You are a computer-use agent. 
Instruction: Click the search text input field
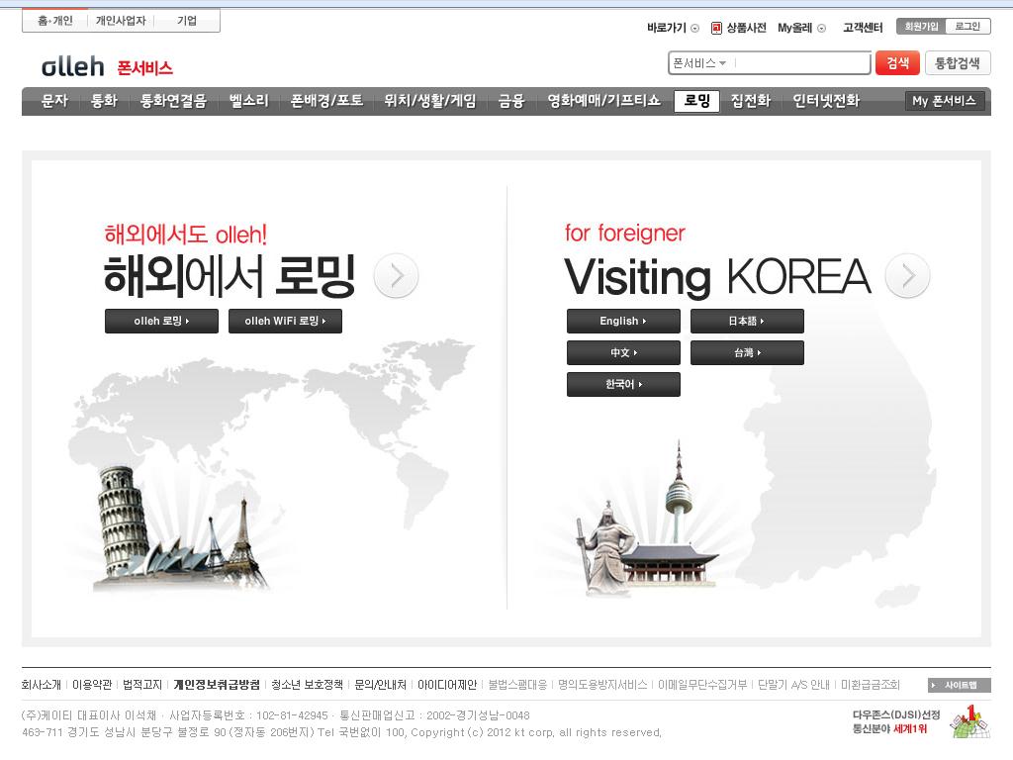point(801,63)
